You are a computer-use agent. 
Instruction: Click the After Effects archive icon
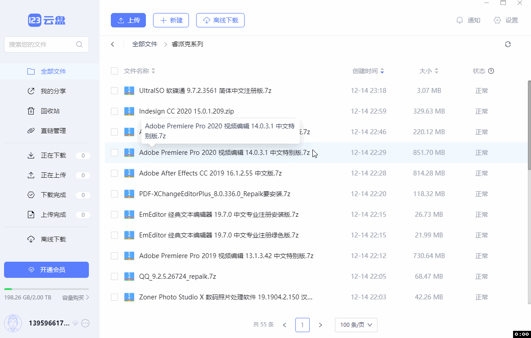click(129, 173)
